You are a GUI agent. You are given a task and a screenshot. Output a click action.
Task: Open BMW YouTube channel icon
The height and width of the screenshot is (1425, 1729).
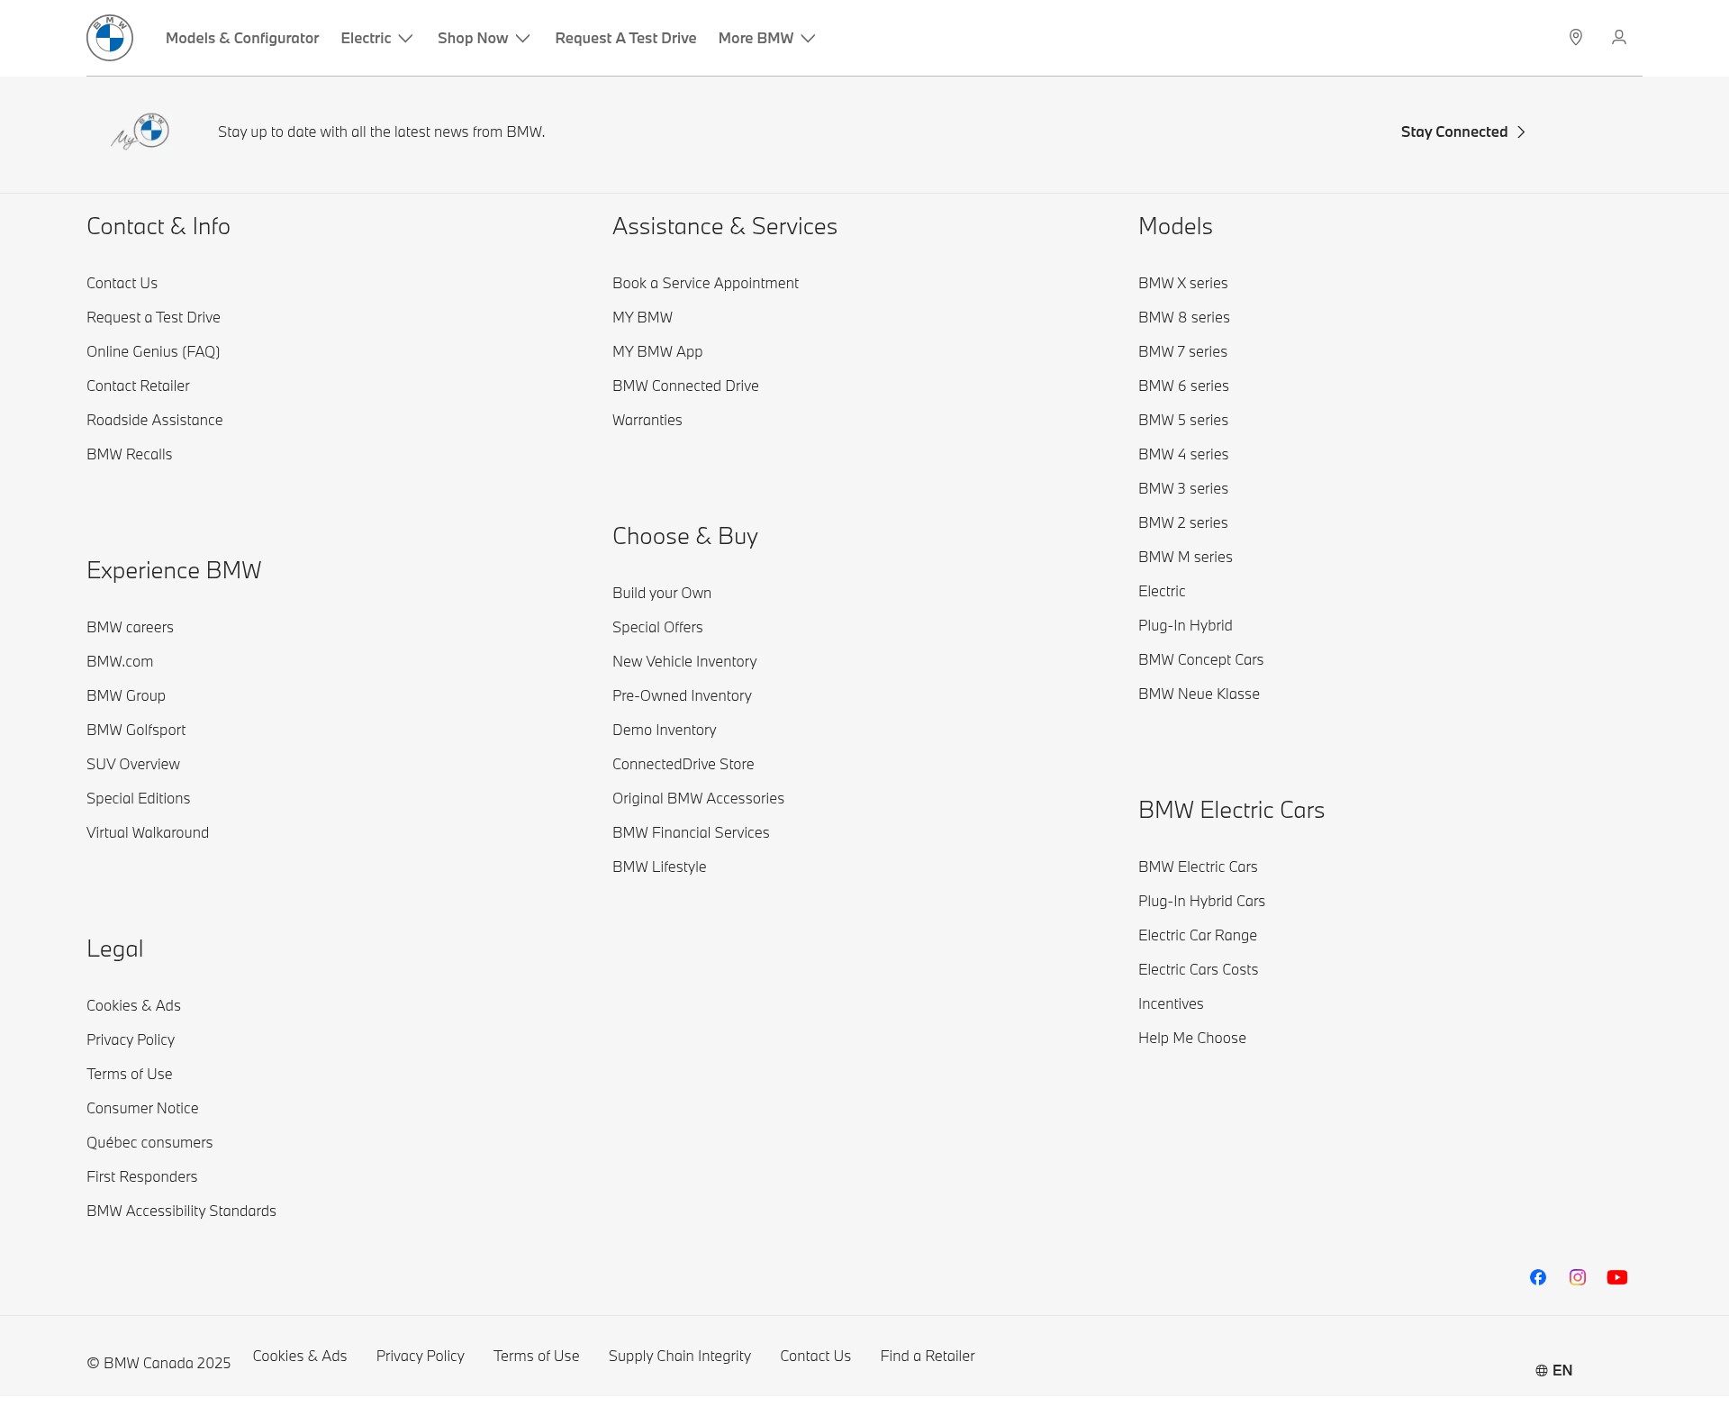(x=1617, y=1277)
